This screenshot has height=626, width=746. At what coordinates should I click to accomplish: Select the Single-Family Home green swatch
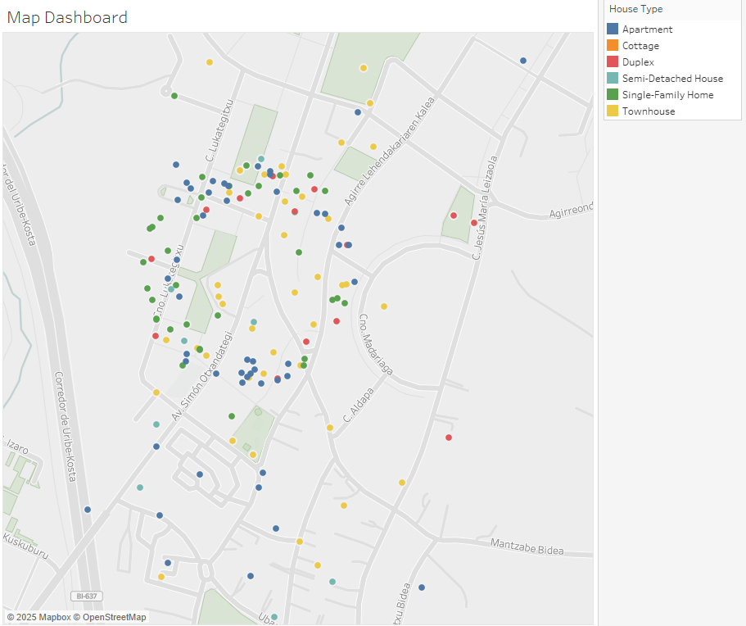[613, 95]
